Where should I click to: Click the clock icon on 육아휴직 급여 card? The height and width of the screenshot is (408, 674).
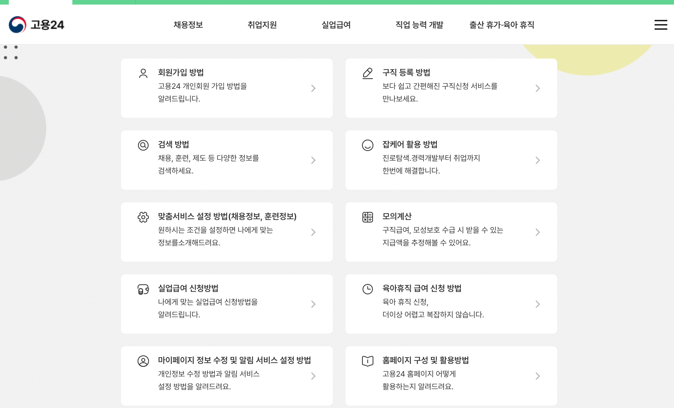[x=368, y=289]
